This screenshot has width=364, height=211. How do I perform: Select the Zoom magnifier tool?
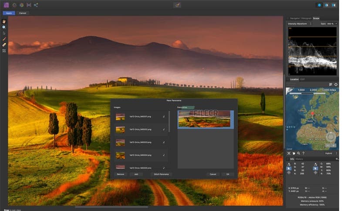tap(4, 27)
